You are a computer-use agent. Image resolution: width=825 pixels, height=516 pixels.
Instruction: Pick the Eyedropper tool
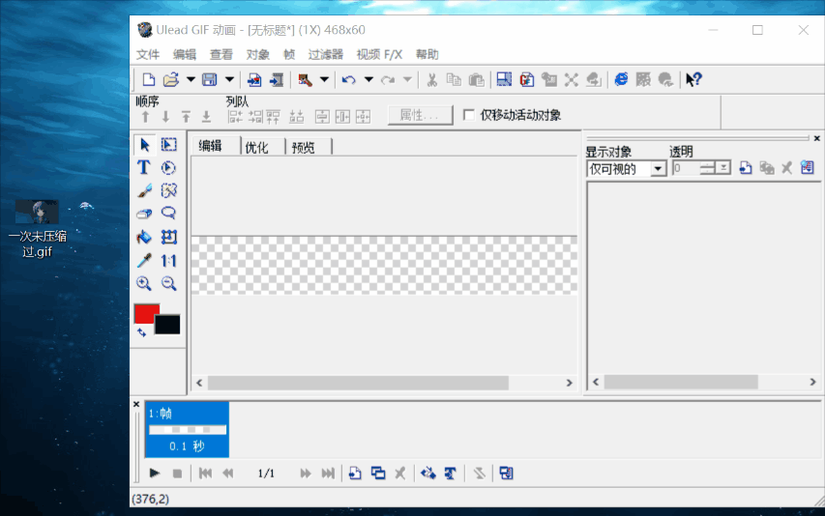(x=144, y=261)
